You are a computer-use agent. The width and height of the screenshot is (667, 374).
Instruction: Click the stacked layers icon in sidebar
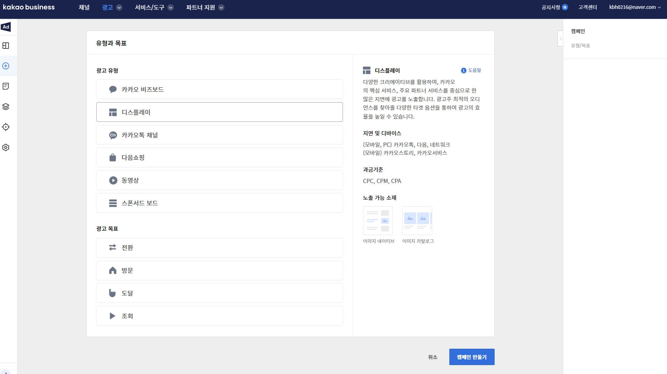(x=6, y=107)
